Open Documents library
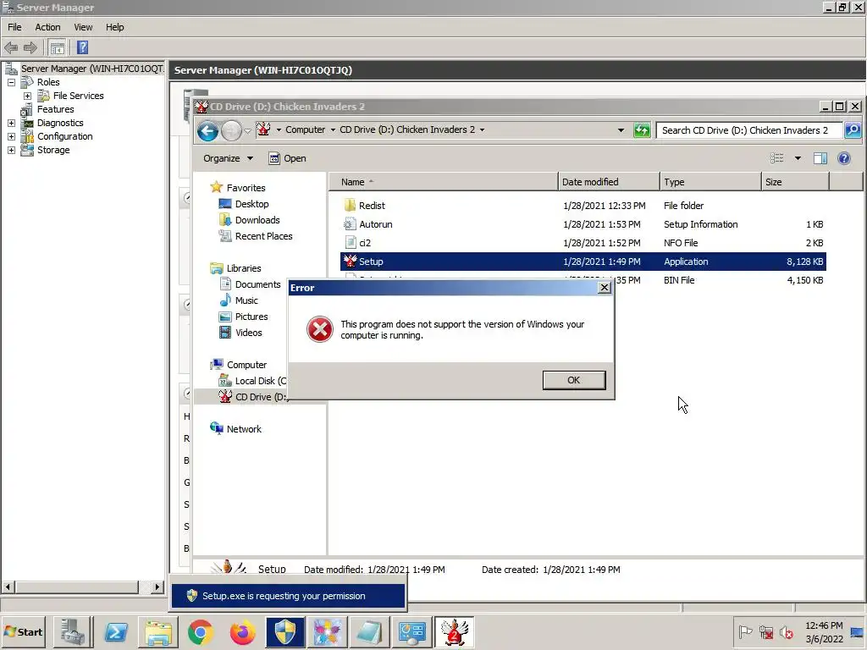This screenshot has height=650, width=867. point(257,284)
